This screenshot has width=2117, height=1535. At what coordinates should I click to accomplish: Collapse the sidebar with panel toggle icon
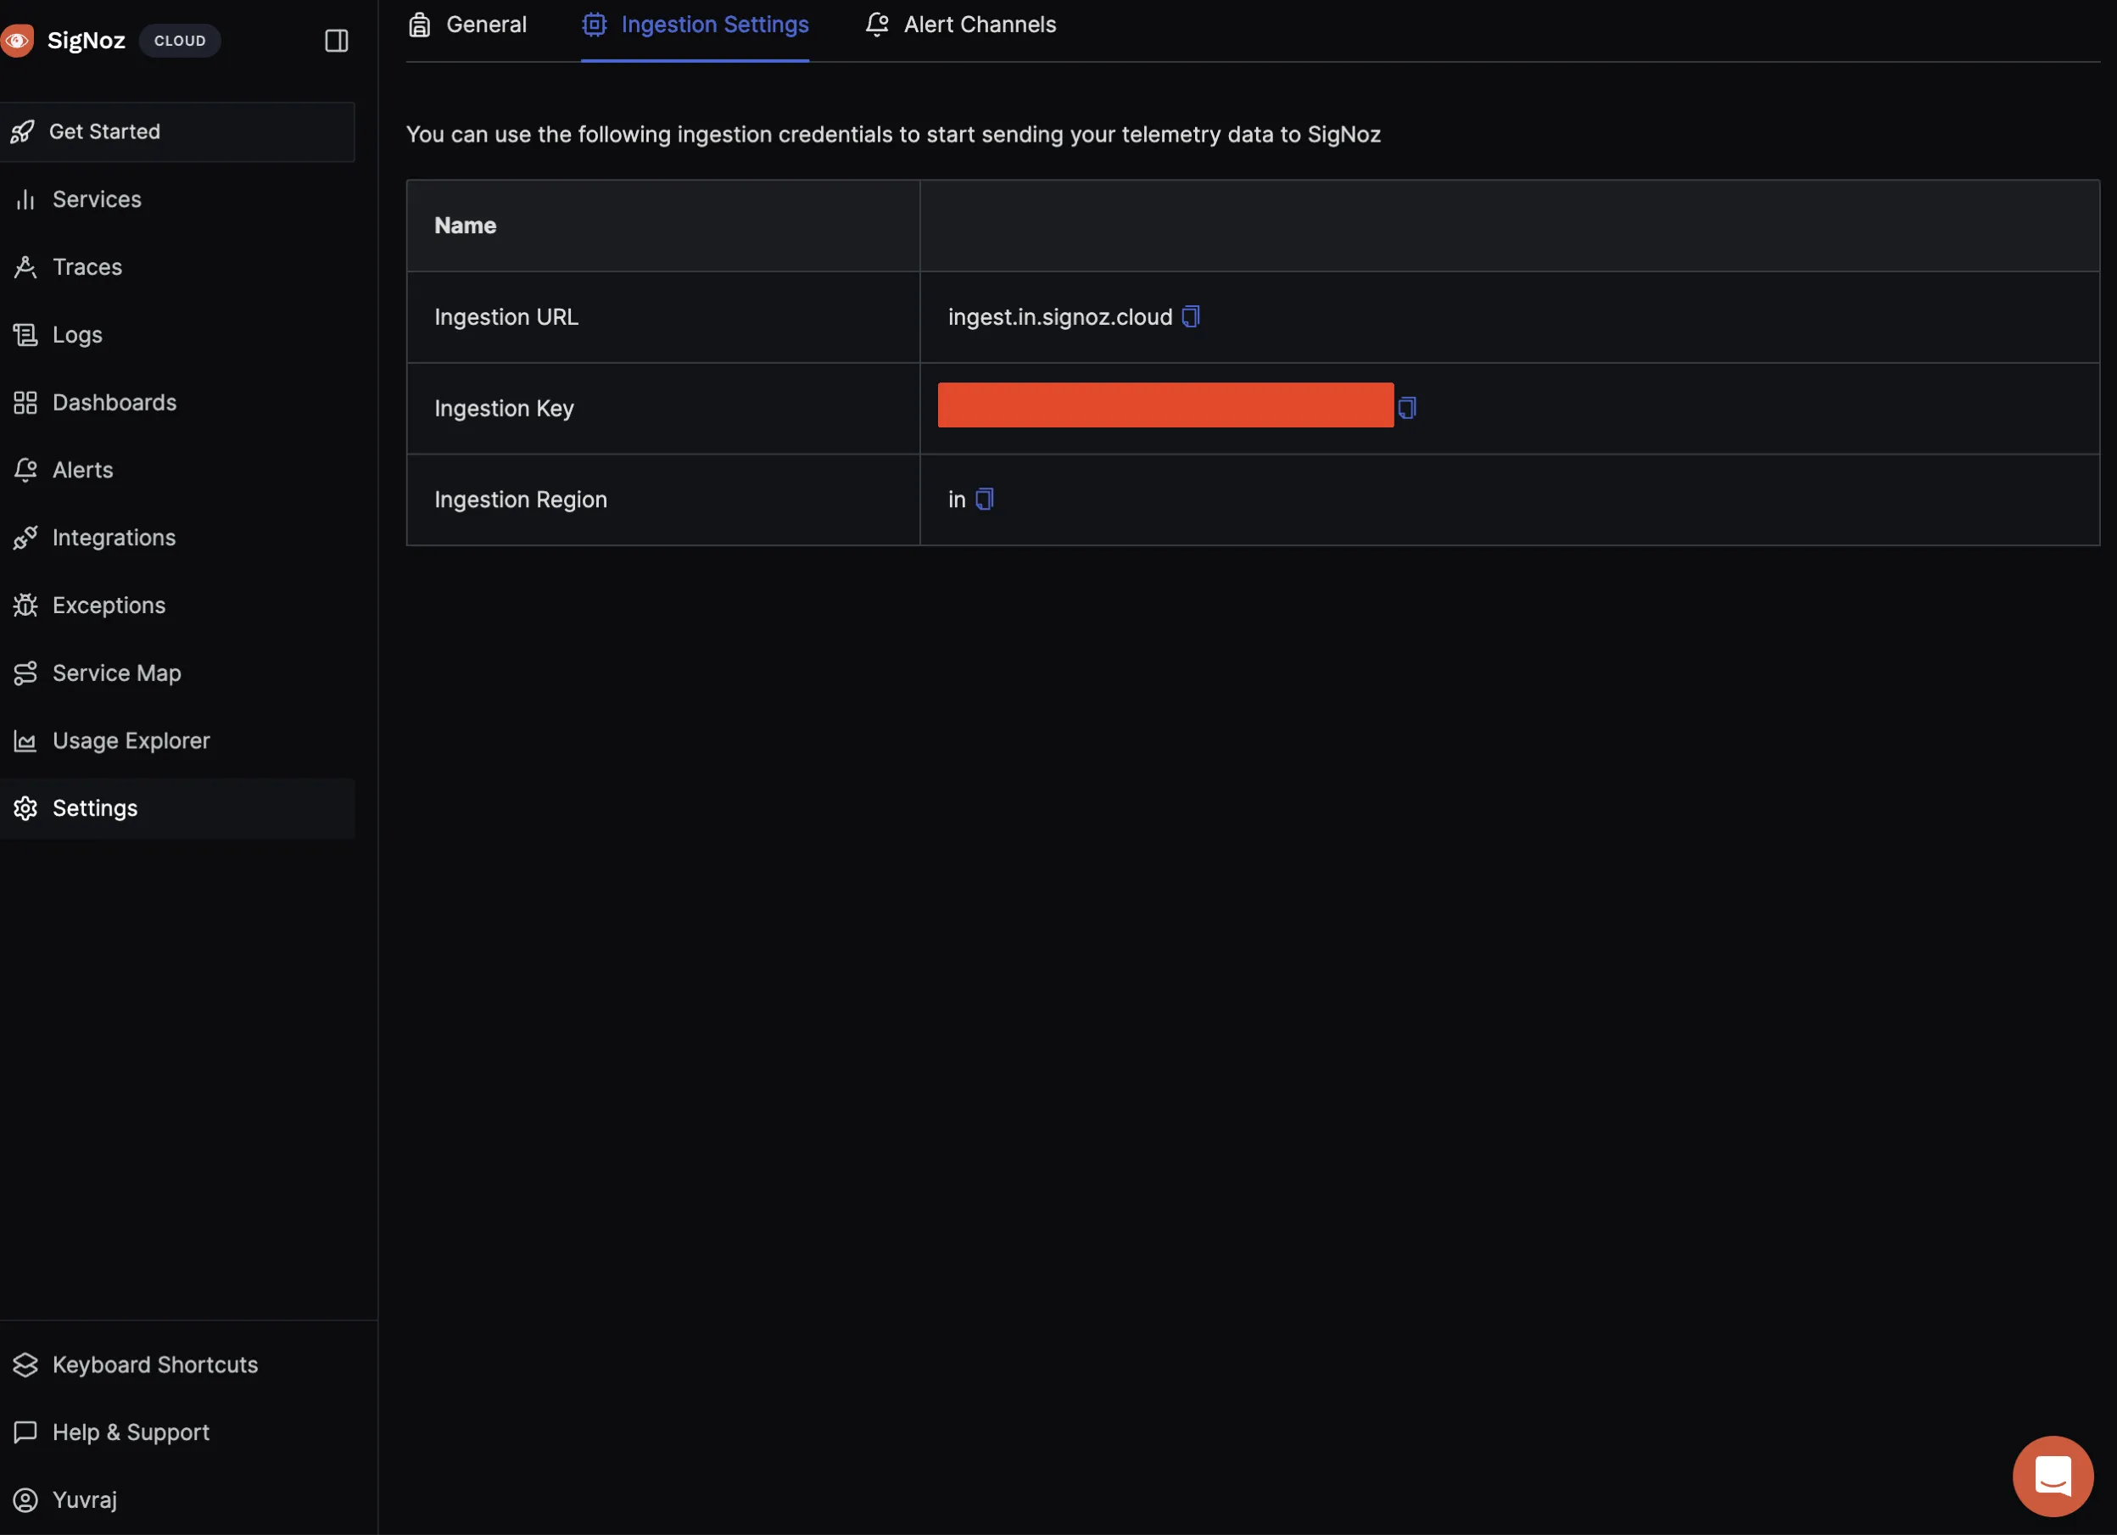tap(336, 40)
